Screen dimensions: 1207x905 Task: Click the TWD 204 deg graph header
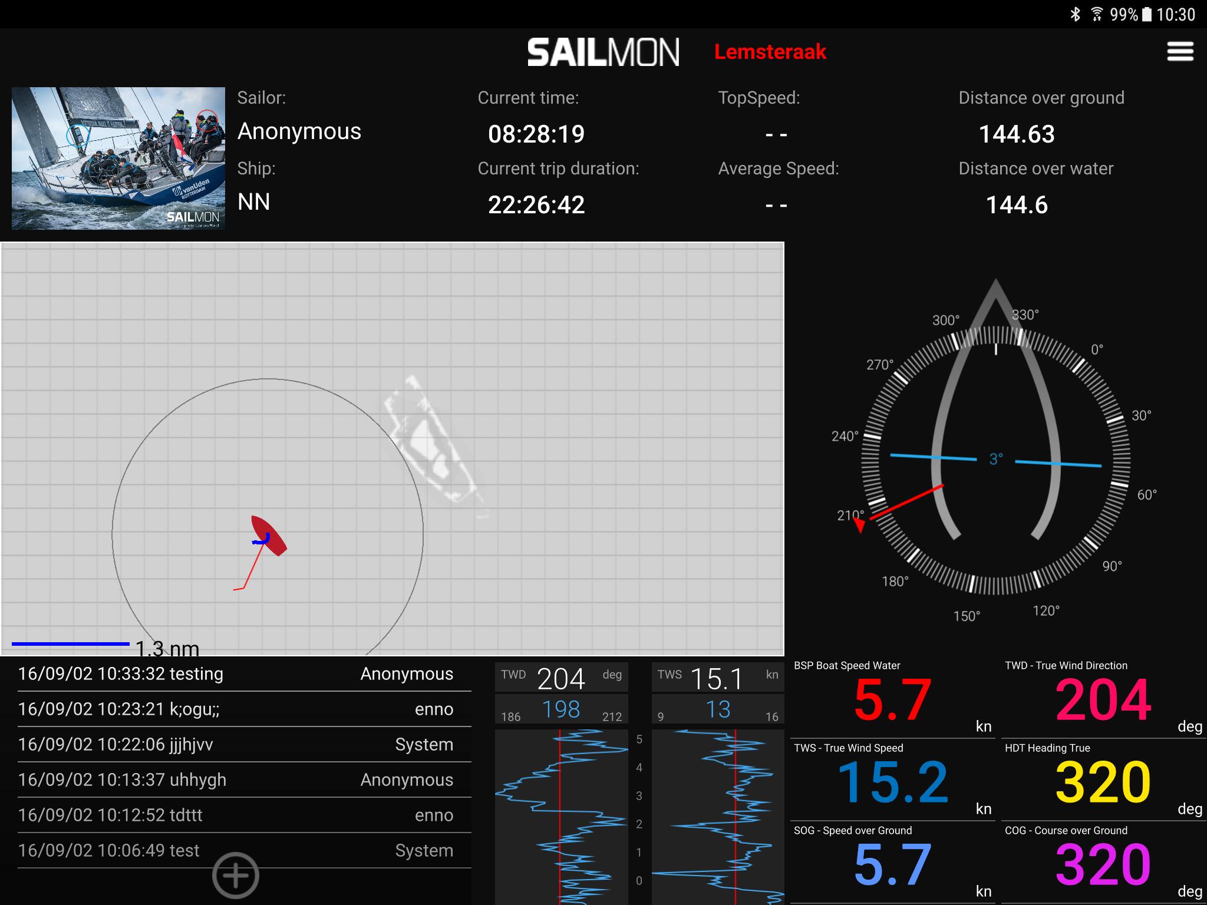[561, 678]
